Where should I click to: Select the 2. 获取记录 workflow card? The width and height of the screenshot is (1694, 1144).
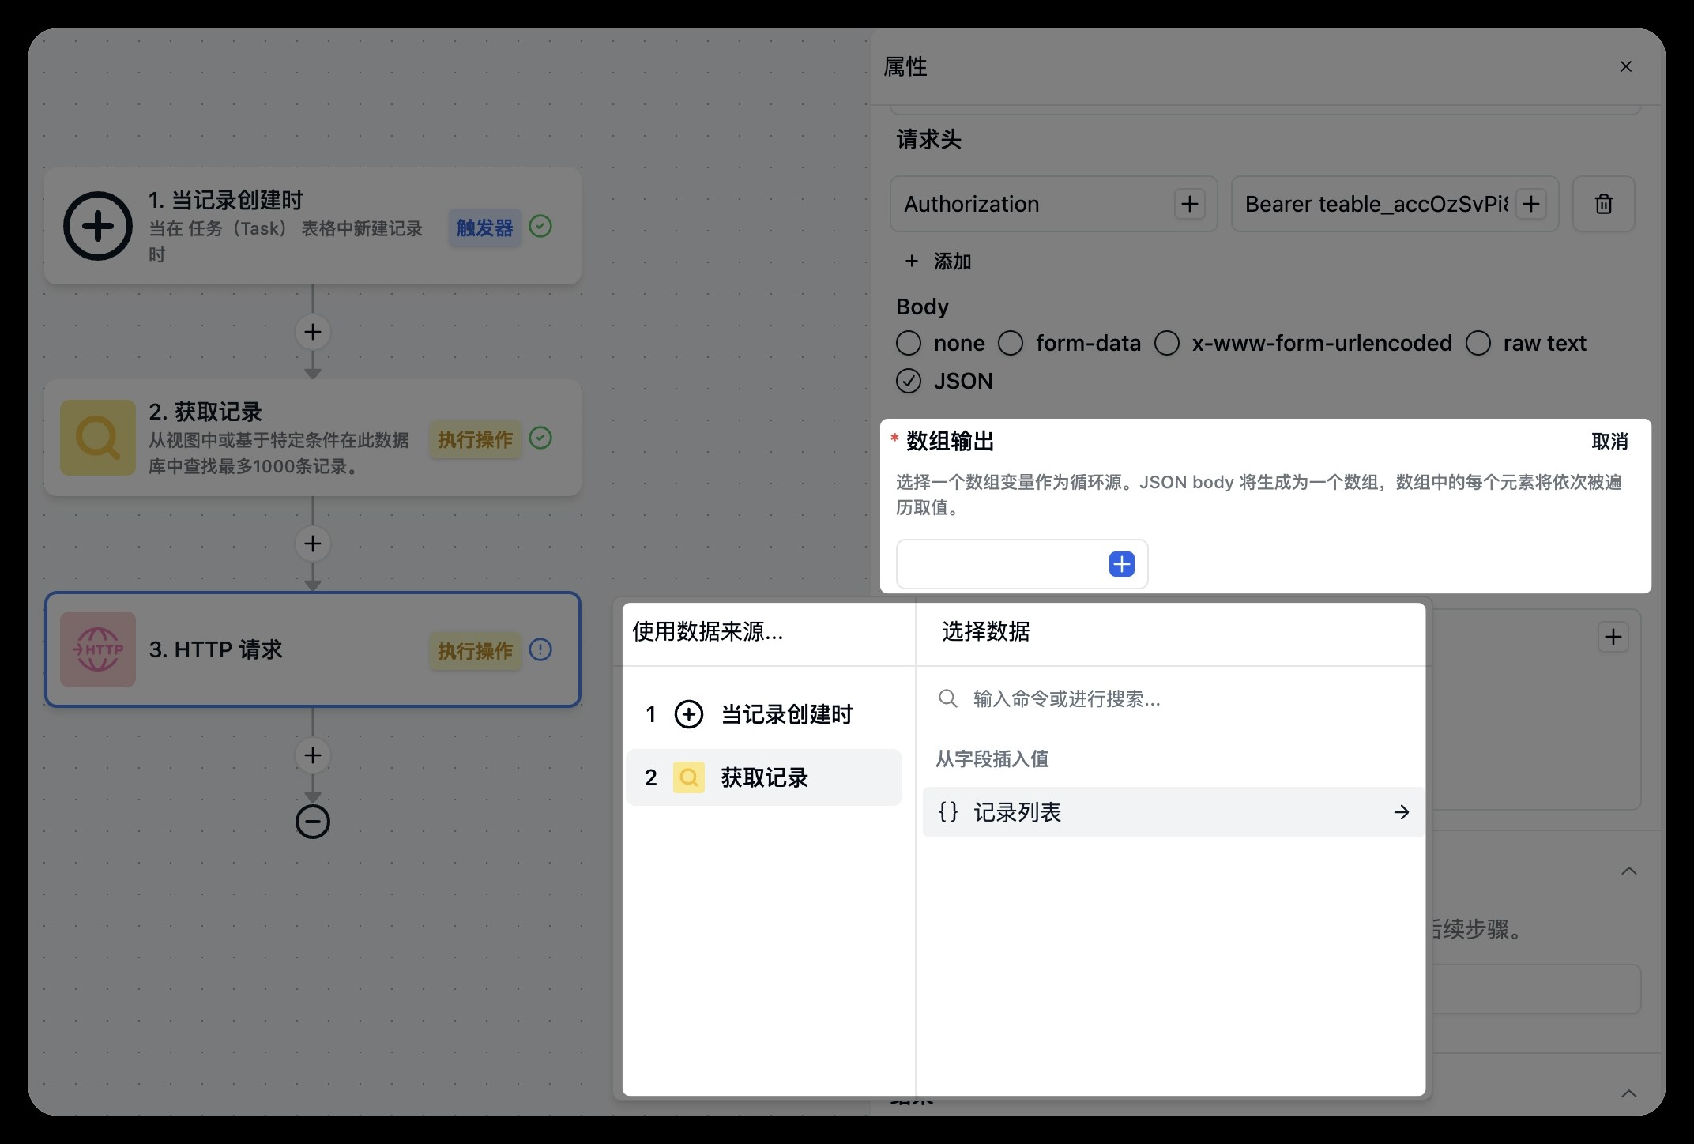point(313,438)
